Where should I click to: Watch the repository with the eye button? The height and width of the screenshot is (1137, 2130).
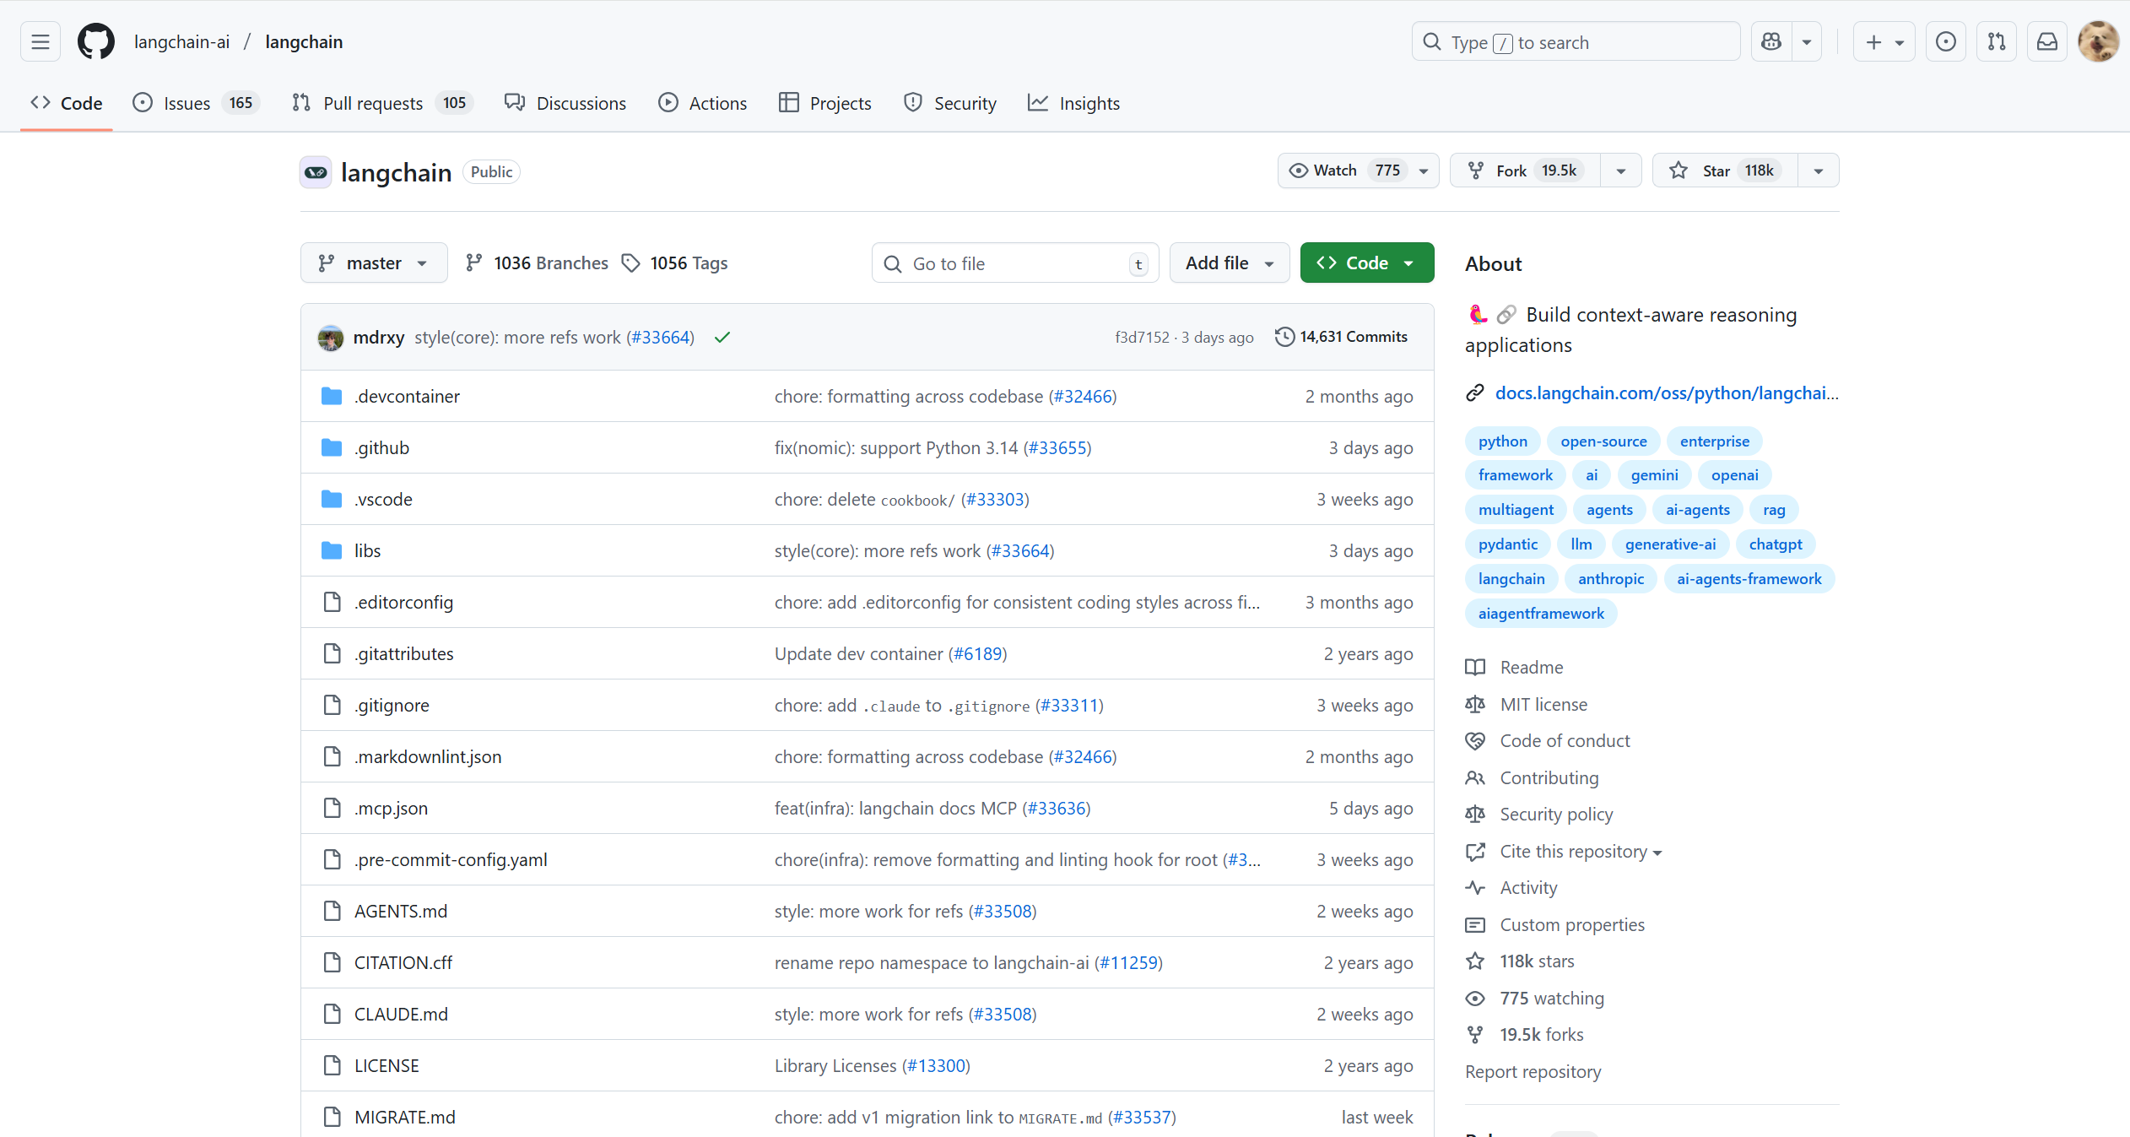point(1345,171)
